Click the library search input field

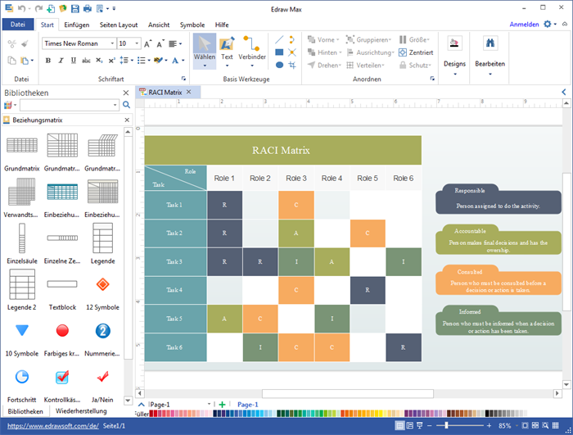[70, 105]
